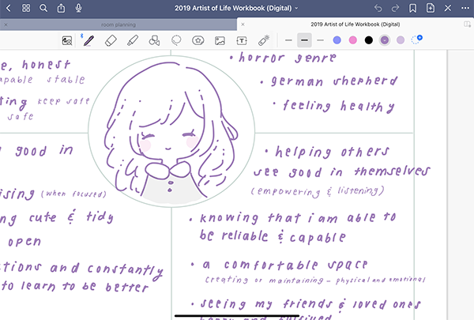Open the three-dots more options menu
474x320 pixels.
click(x=464, y=8)
